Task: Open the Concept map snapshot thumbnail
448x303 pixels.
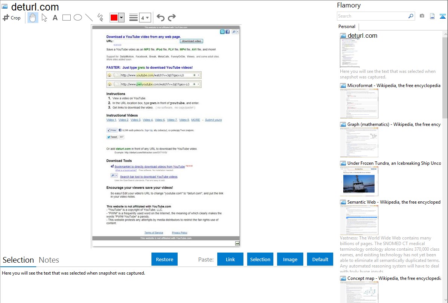Action: [x=359, y=293]
